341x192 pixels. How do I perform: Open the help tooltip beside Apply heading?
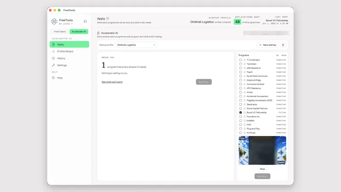[108, 18]
